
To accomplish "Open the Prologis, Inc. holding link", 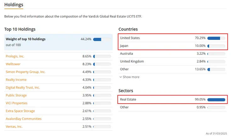I will (x=15, y=56).
